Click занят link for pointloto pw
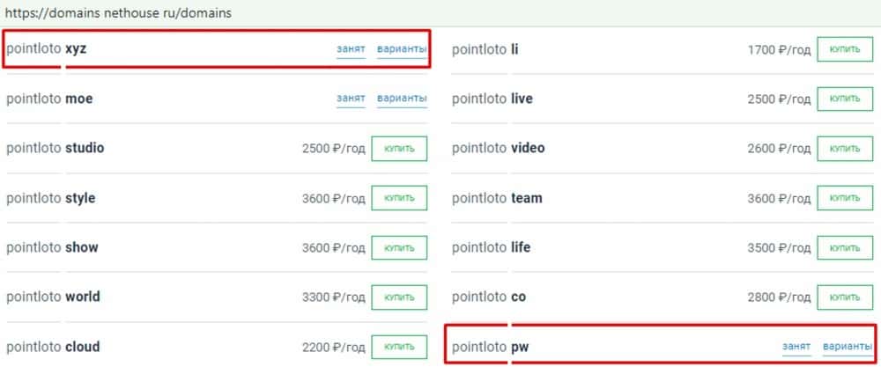The image size is (881, 367). (796, 347)
